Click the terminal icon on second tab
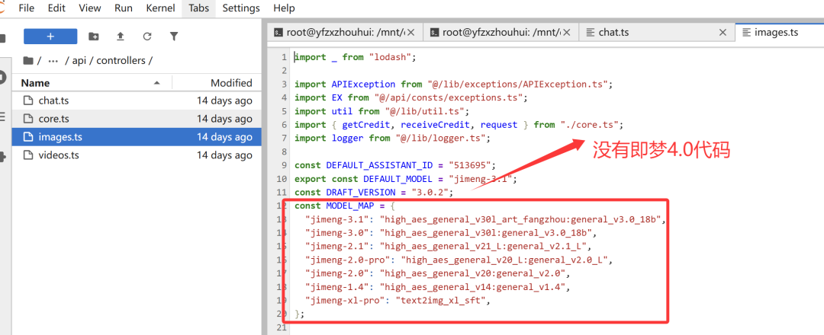The image size is (824, 335). pos(435,33)
